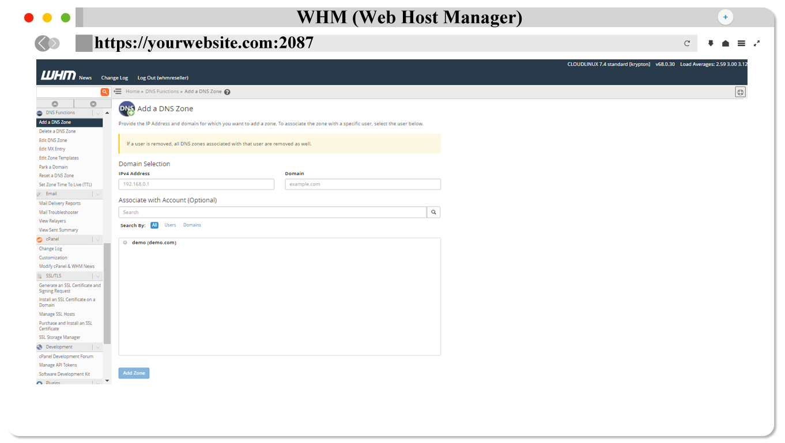The height and width of the screenshot is (443, 785).
Task: Go to Home breadcrumb link
Action: [x=133, y=92]
